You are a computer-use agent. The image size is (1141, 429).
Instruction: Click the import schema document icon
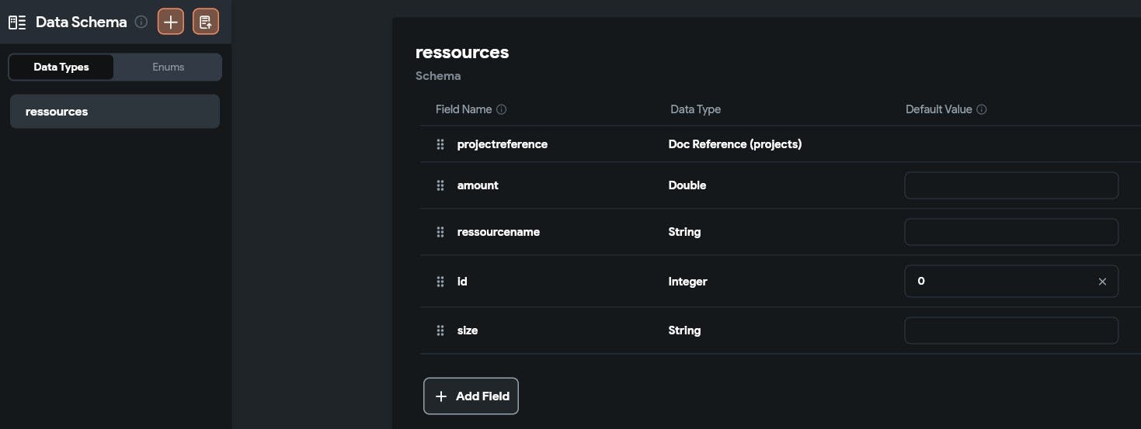pyautogui.click(x=205, y=22)
